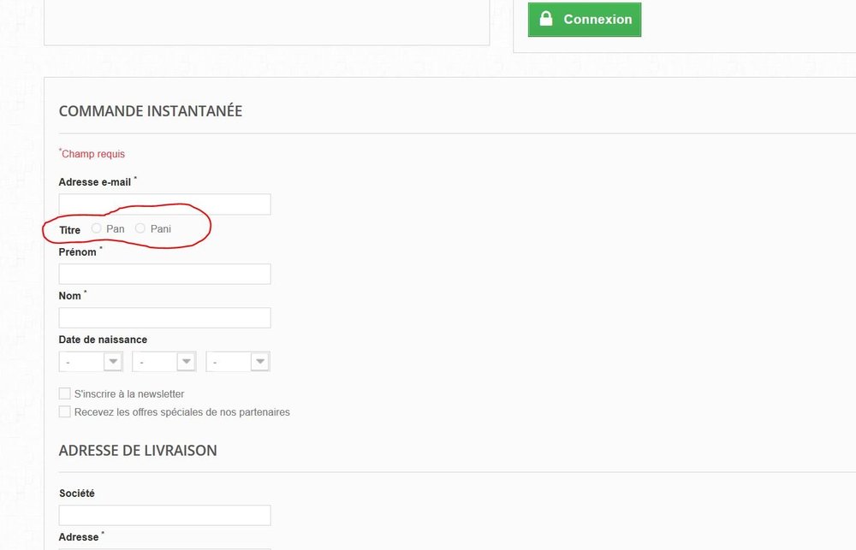Click inside the Adresse e-mail field

pyautogui.click(x=163, y=204)
